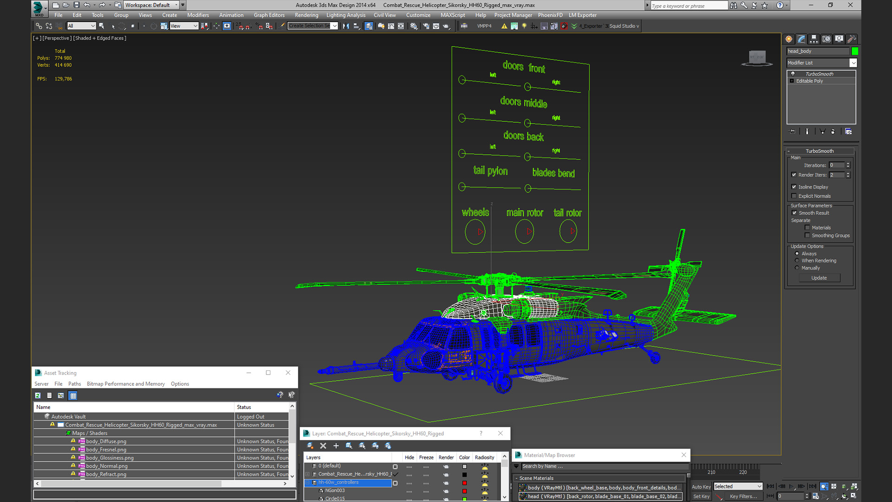Image resolution: width=892 pixels, height=502 pixels.
Task: Click Refresh icon in Asset Tracking
Action: point(38,396)
